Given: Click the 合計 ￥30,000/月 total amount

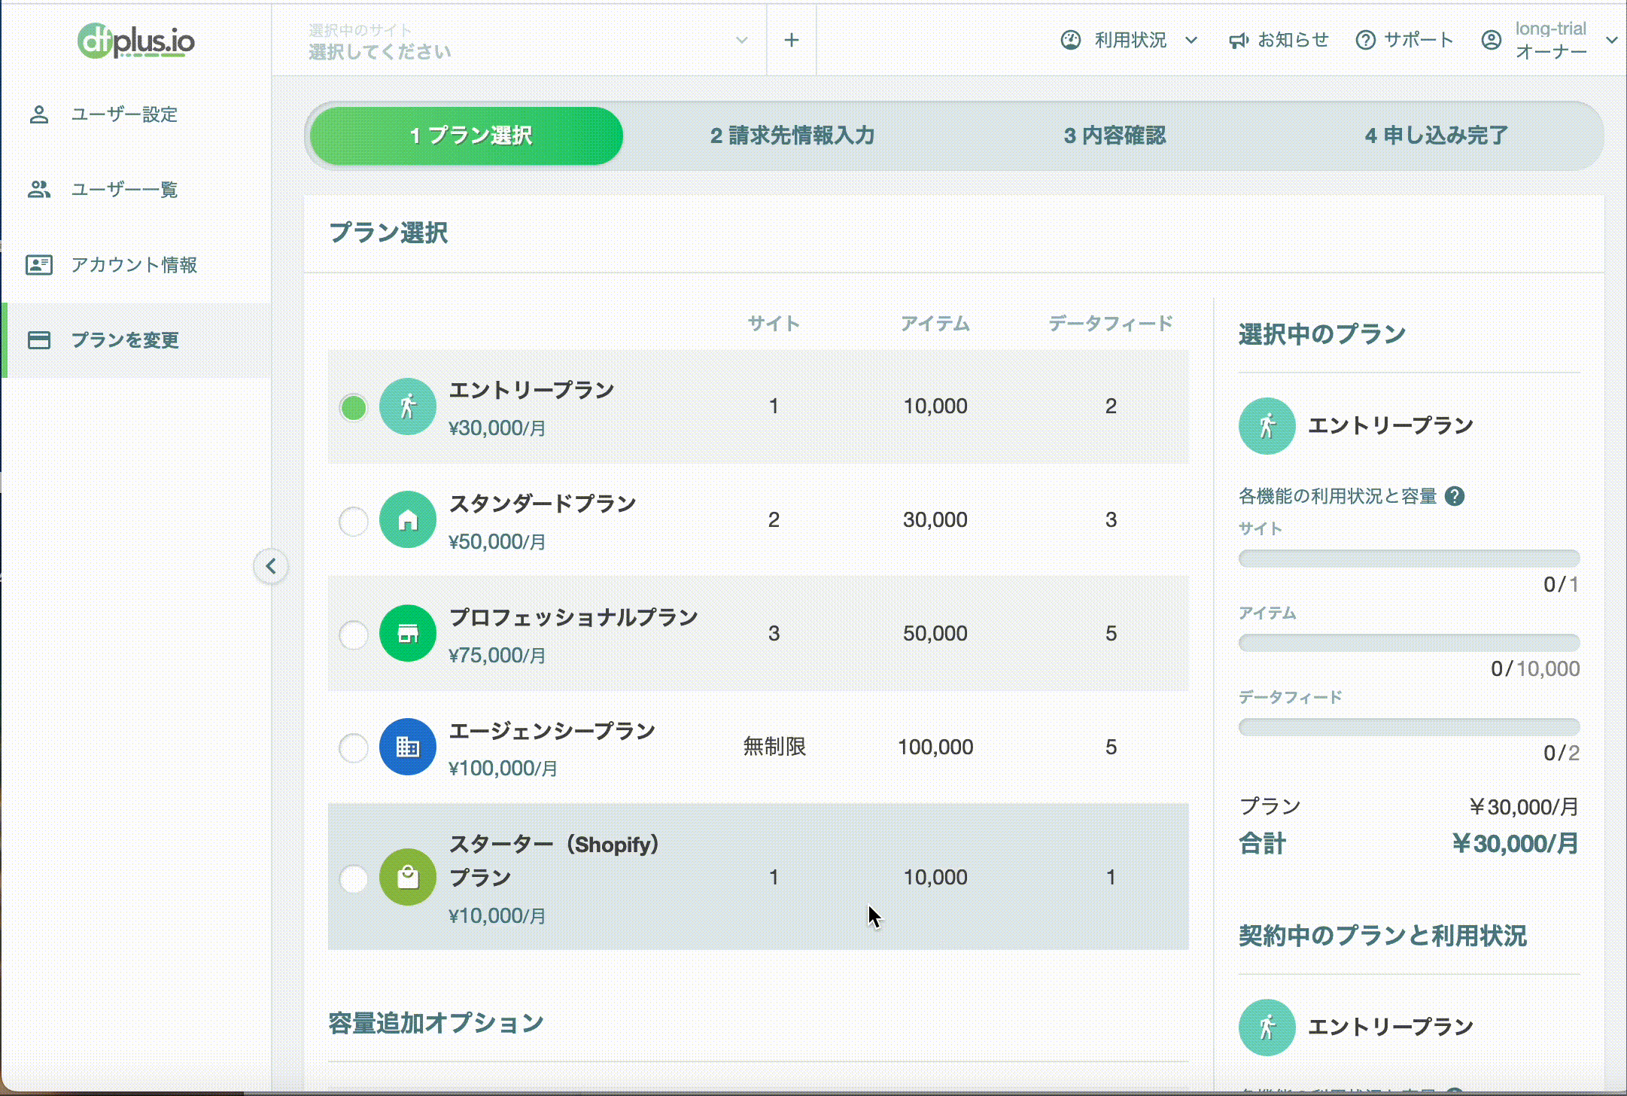Looking at the screenshot, I should 1515,844.
